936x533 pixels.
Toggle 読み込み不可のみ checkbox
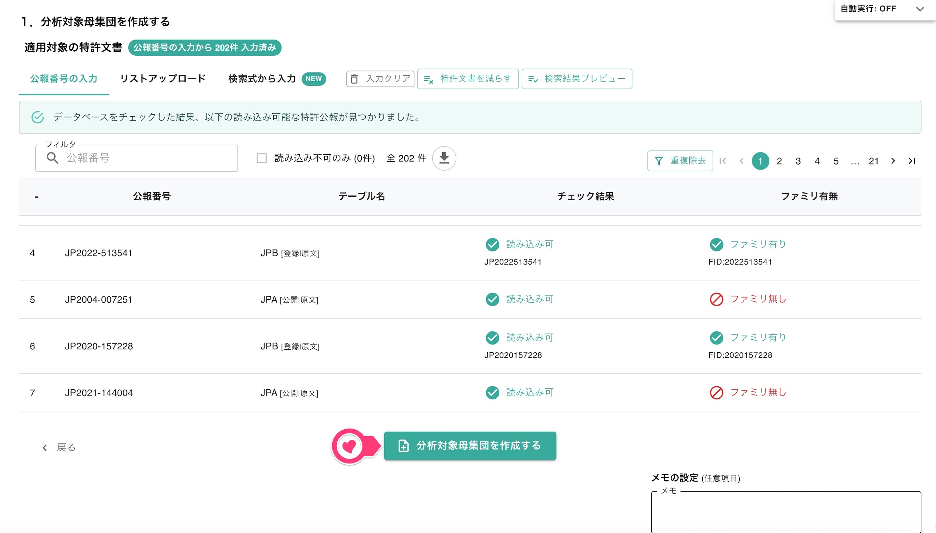(261, 158)
